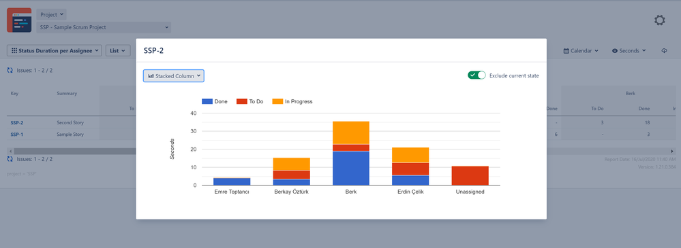Screen dimensions: 681x248
Task: Open the Project dropdown
Action: [51, 14]
